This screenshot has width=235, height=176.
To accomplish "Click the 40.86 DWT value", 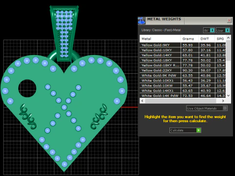I will (x=206, y=75).
